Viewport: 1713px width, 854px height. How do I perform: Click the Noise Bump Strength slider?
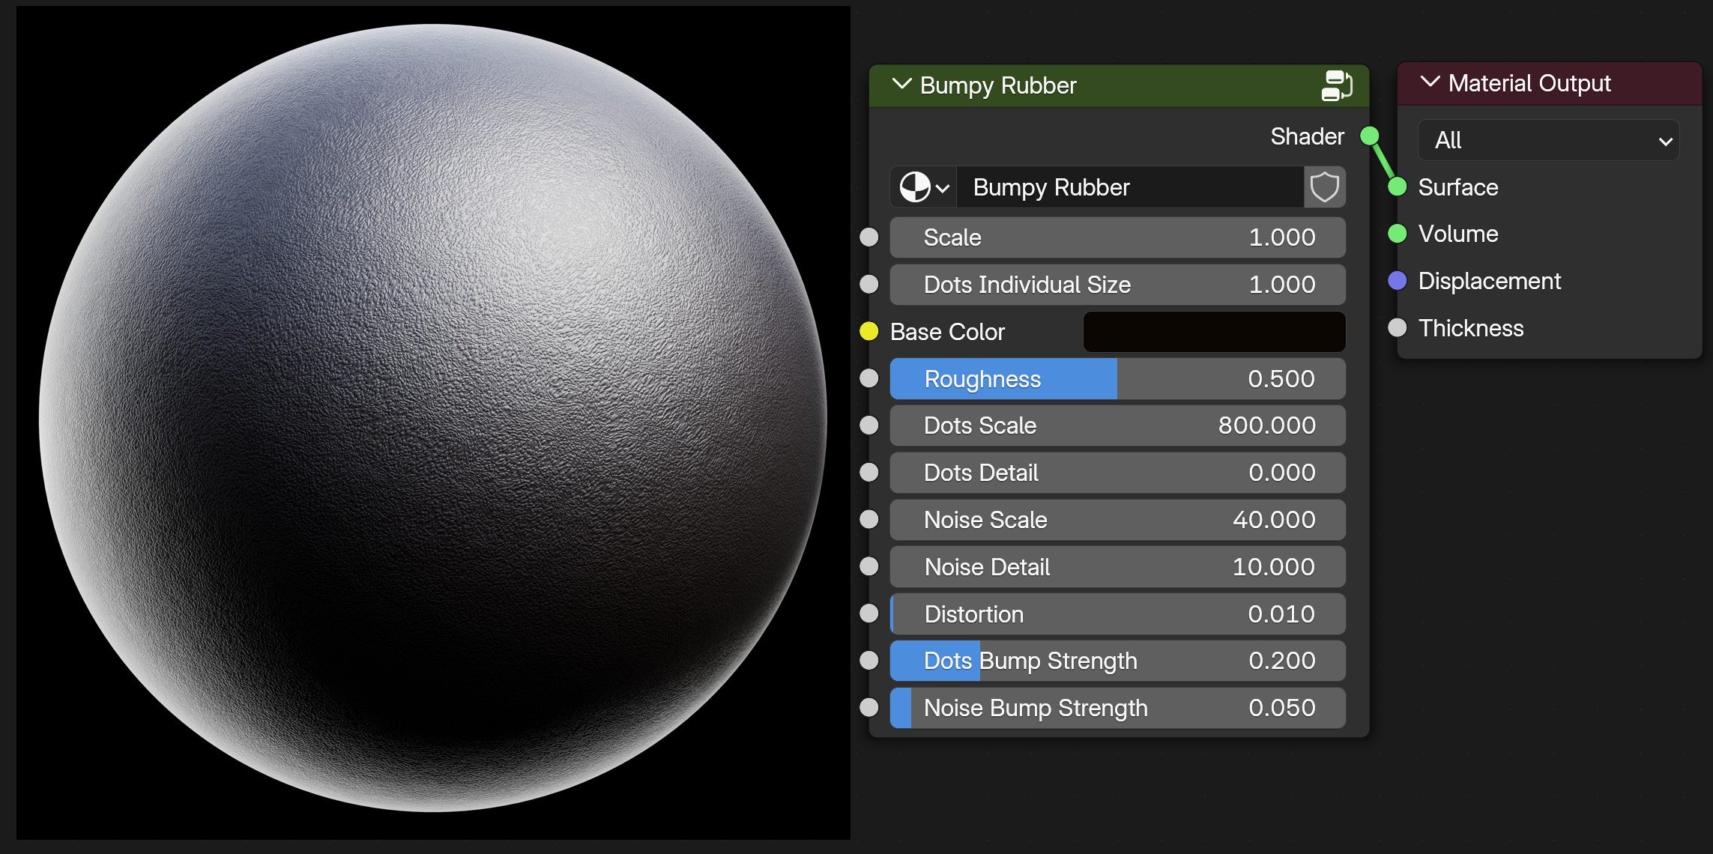(x=1117, y=708)
